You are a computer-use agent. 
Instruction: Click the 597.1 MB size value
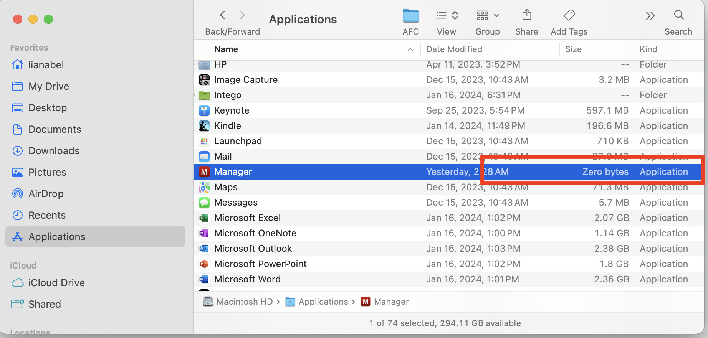(607, 110)
